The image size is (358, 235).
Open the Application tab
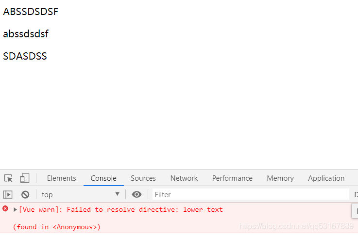pyautogui.click(x=326, y=178)
